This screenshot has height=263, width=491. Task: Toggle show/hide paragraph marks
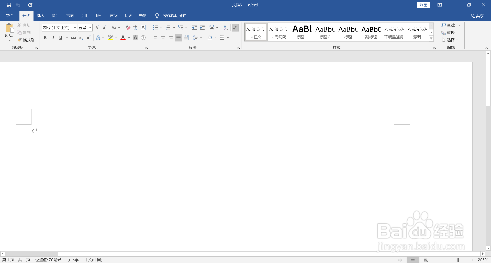[x=235, y=28]
